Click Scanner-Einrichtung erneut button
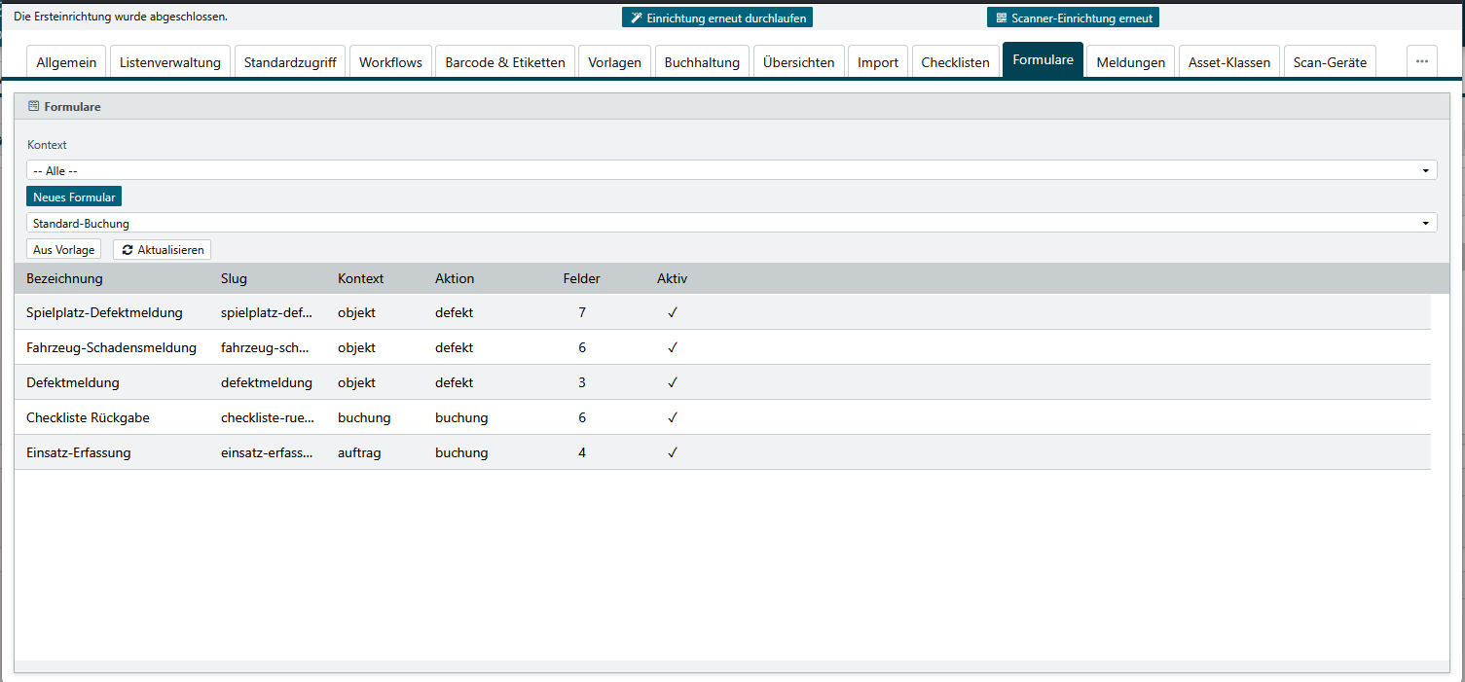 (1073, 18)
